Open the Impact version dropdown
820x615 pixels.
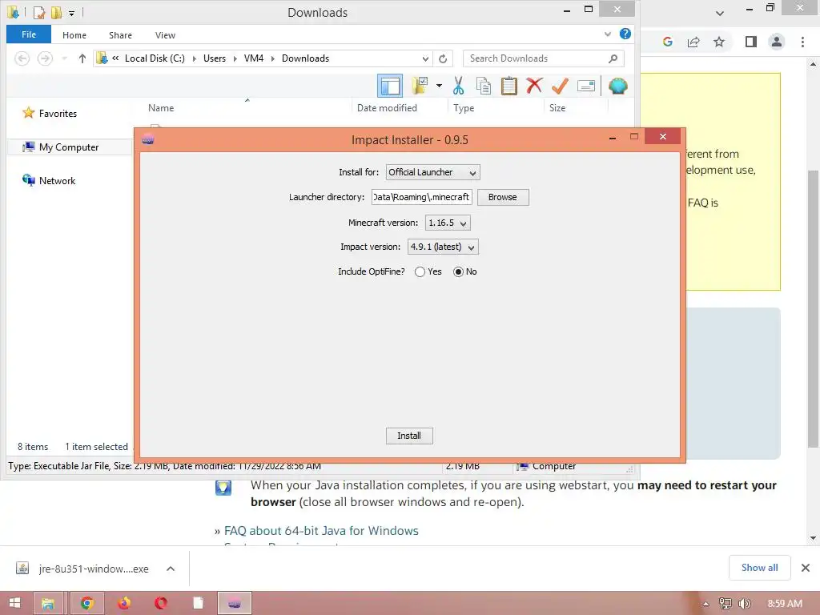pyautogui.click(x=442, y=247)
